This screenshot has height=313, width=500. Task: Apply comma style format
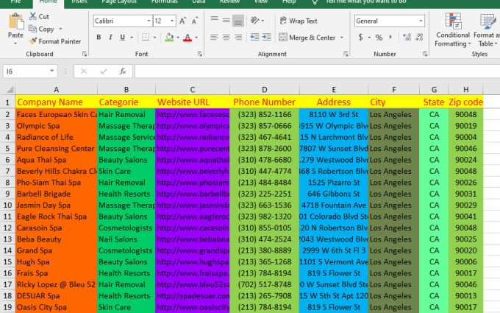tap(390, 38)
